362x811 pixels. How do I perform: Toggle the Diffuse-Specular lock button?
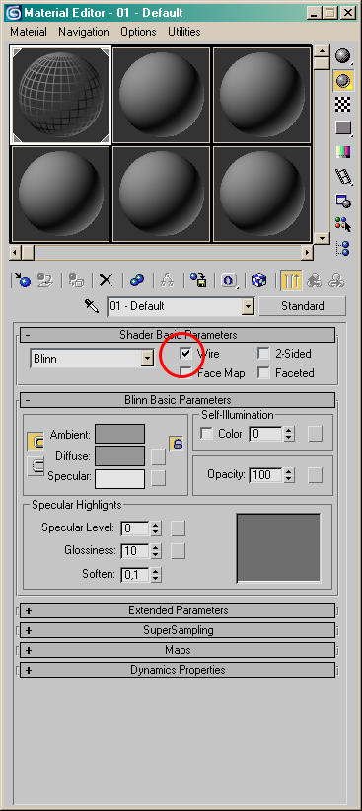pyautogui.click(x=36, y=466)
